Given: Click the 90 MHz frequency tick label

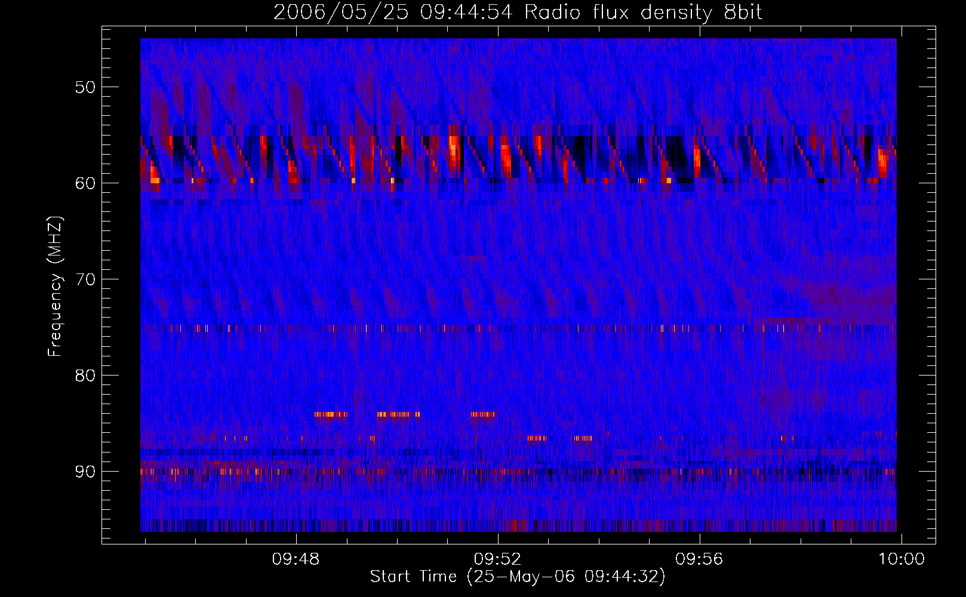Looking at the screenshot, I should pos(85,471).
